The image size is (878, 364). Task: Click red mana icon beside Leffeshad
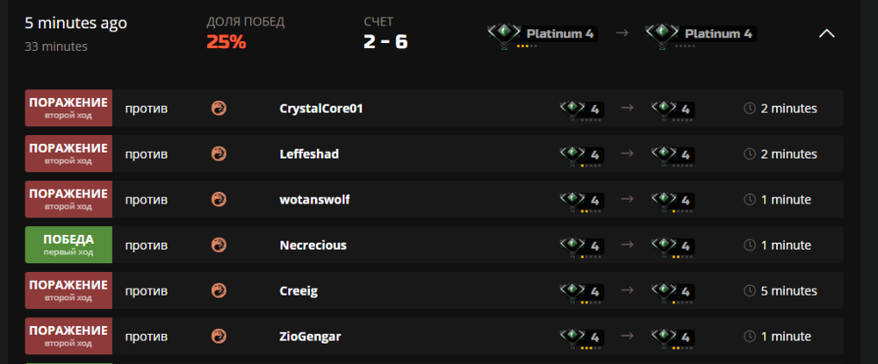coord(219,154)
